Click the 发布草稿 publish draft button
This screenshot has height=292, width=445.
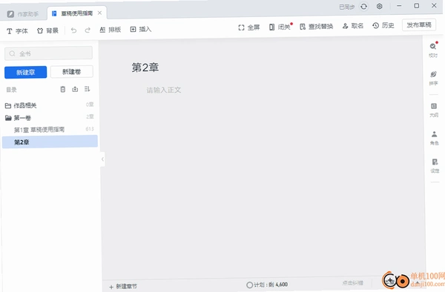(419, 25)
